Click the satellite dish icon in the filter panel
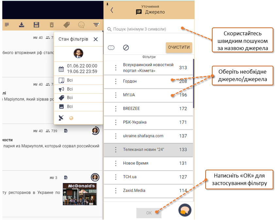 coord(61,118)
